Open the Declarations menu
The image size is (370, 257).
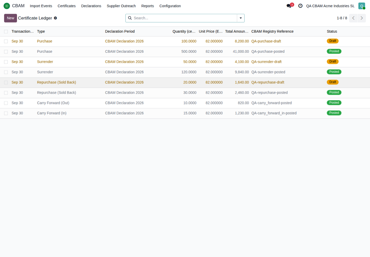coord(91,6)
